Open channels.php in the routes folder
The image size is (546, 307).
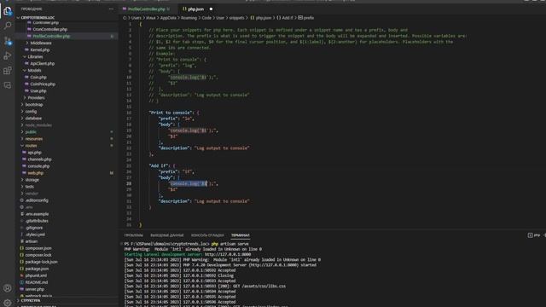pos(39,159)
